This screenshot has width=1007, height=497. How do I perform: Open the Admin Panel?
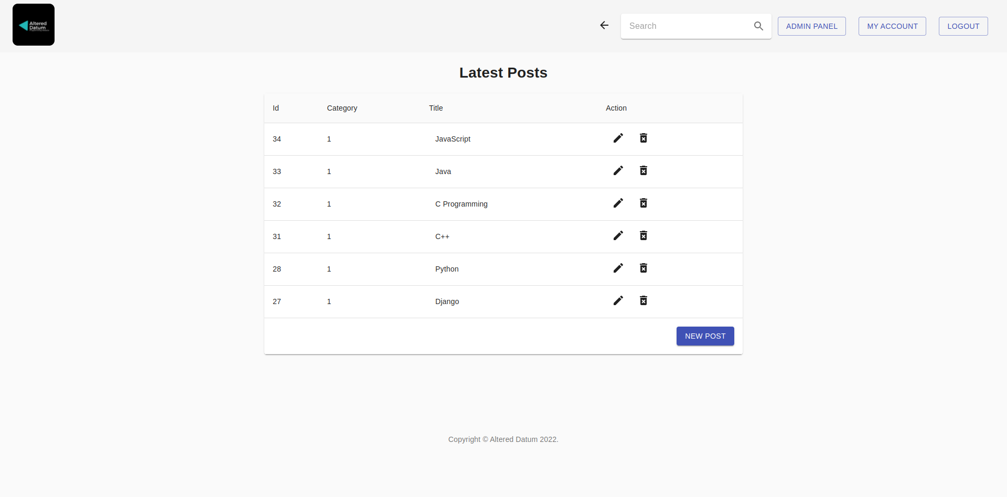pyautogui.click(x=811, y=26)
